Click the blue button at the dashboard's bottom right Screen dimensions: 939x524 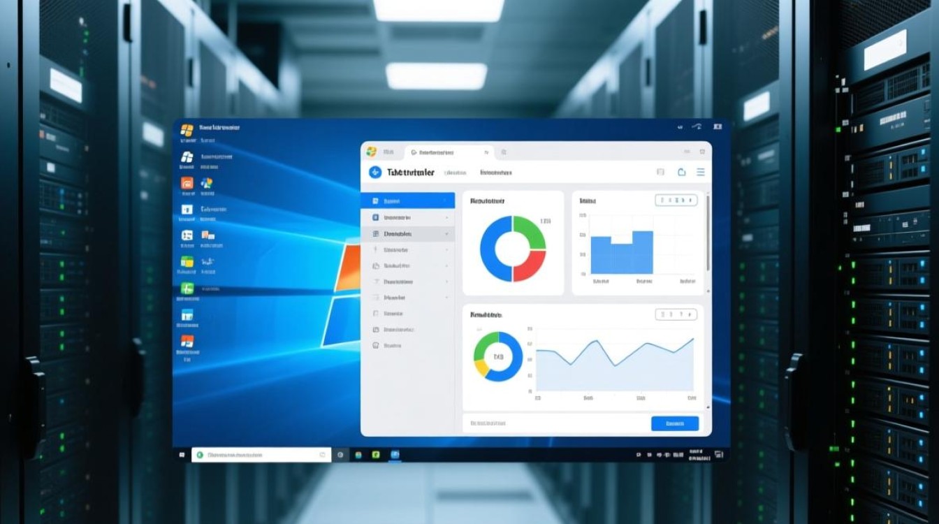[x=674, y=423]
